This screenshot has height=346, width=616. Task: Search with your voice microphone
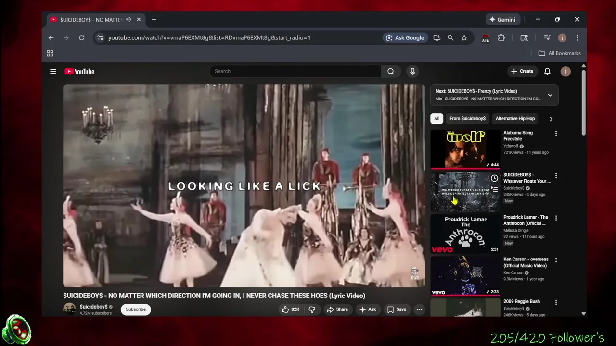(x=412, y=71)
